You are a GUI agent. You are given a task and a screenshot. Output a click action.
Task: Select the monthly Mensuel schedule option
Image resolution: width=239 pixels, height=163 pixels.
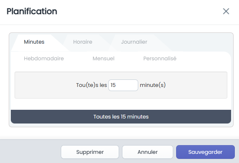pyautogui.click(x=104, y=59)
